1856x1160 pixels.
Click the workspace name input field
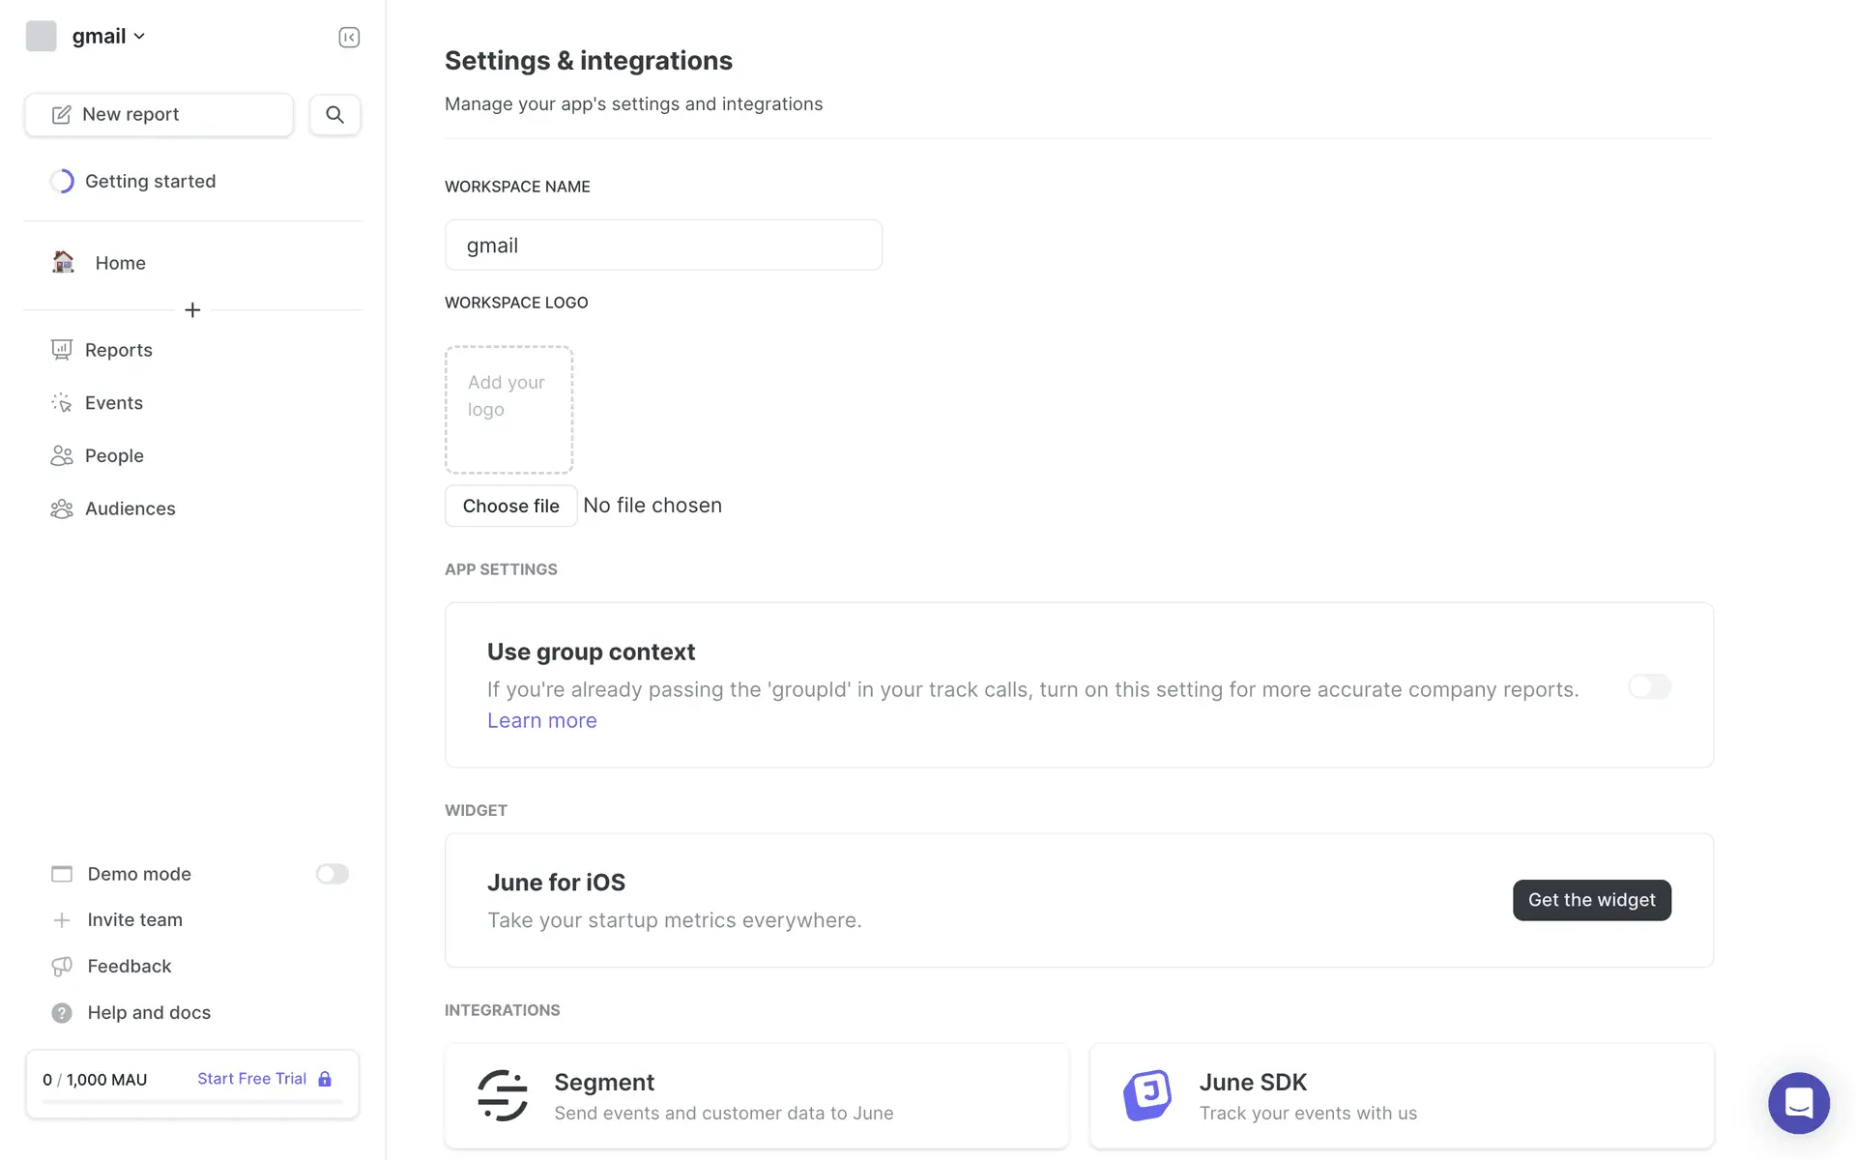click(663, 245)
